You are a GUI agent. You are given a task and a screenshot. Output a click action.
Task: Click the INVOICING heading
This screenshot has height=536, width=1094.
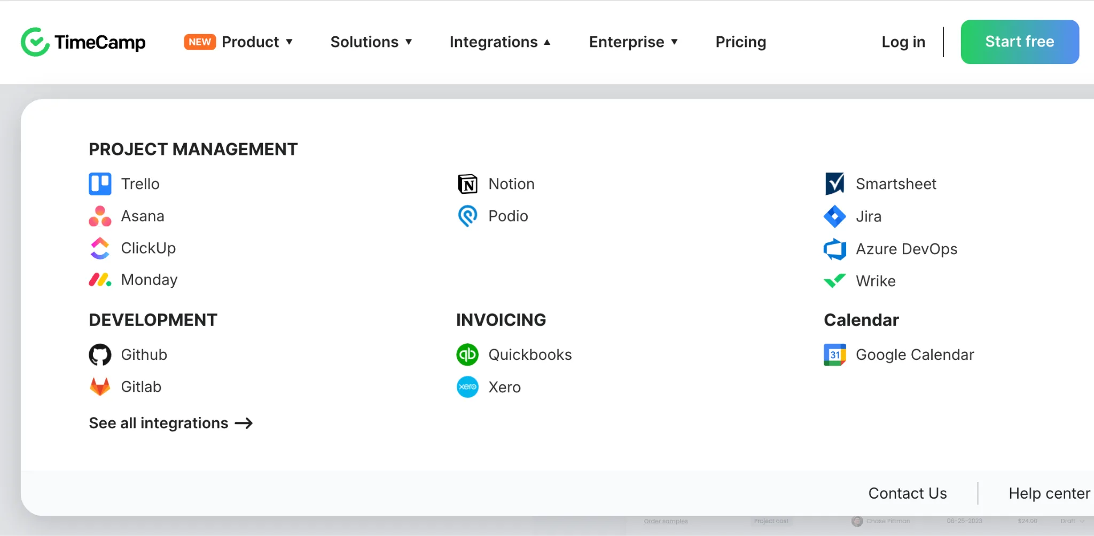[501, 320]
